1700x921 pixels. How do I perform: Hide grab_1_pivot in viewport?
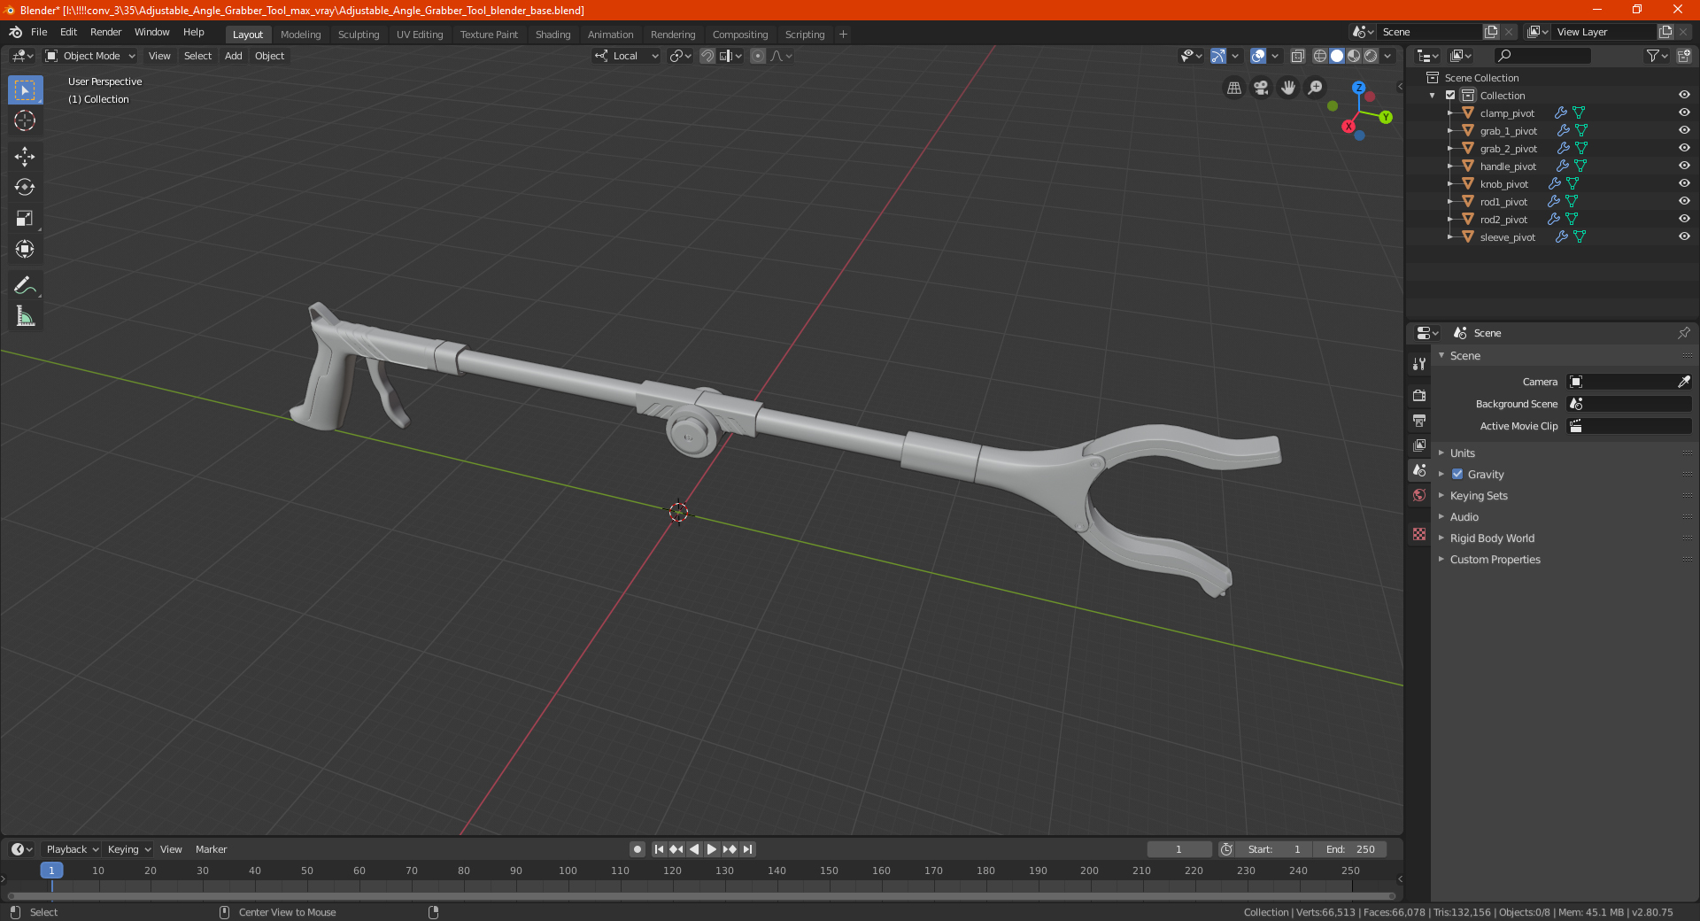(1684, 130)
